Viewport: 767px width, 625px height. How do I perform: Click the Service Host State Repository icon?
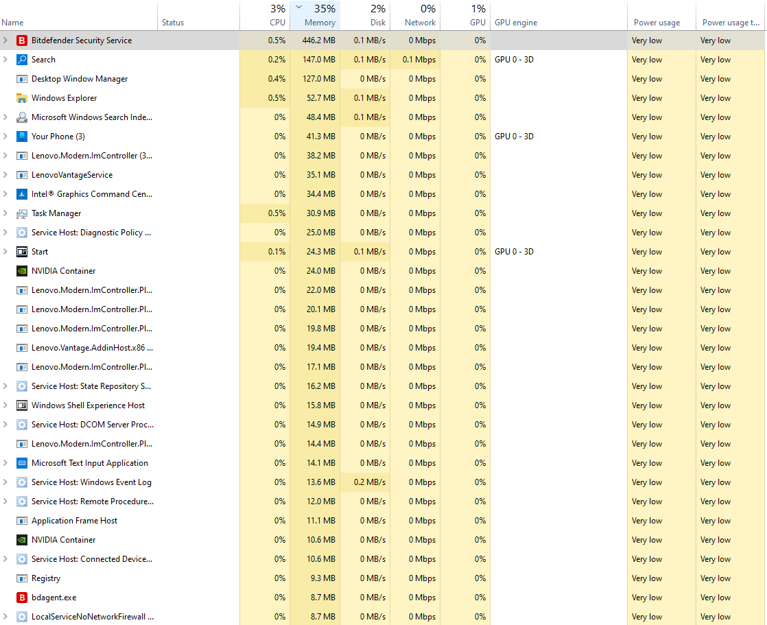pyautogui.click(x=21, y=386)
